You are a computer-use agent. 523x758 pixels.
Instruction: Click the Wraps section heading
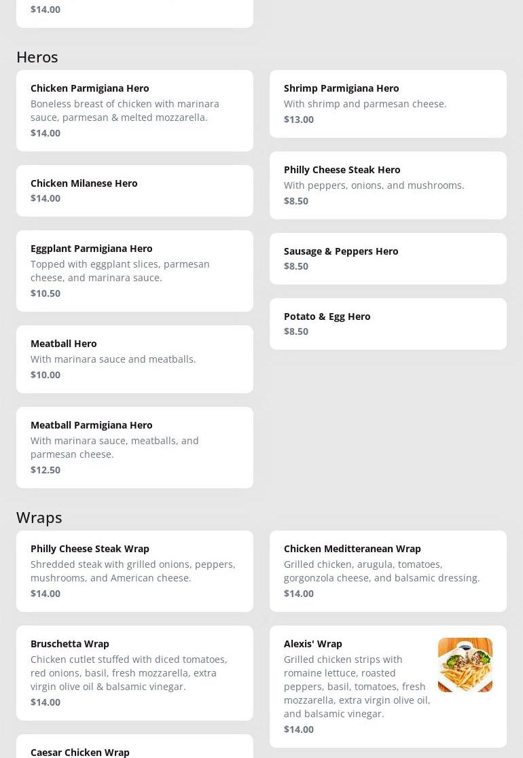pyautogui.click(x=39, y=517)
